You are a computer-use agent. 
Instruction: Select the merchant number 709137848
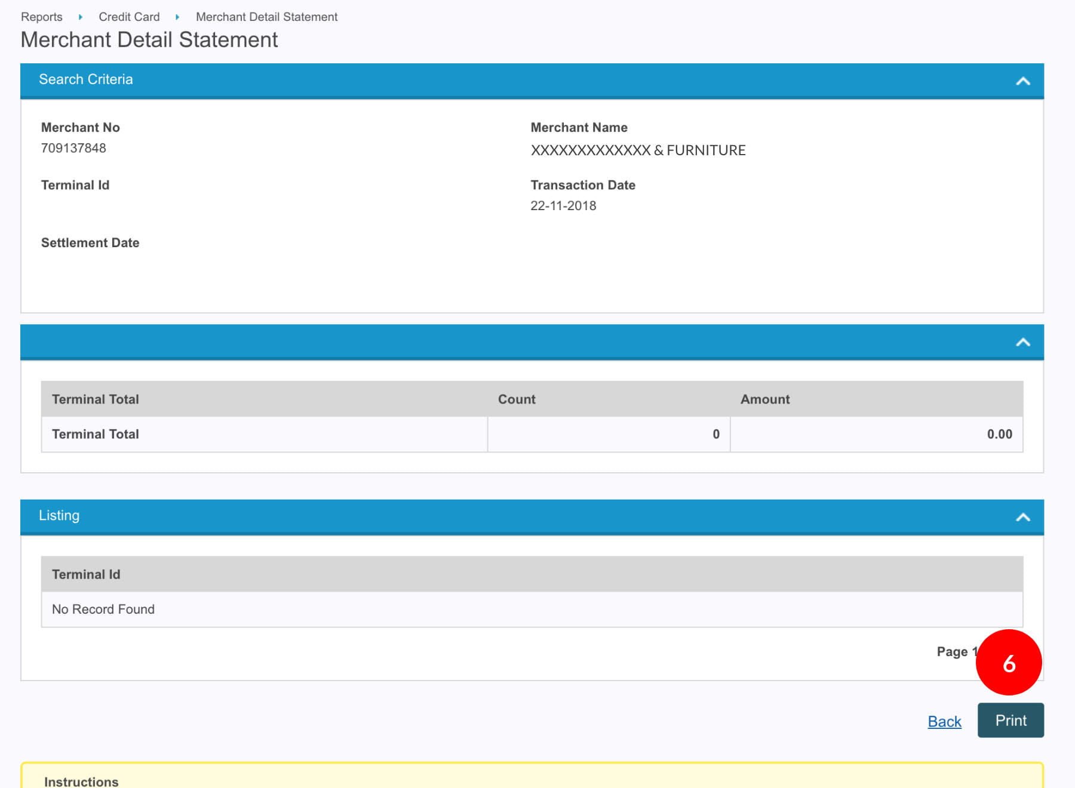73,148
